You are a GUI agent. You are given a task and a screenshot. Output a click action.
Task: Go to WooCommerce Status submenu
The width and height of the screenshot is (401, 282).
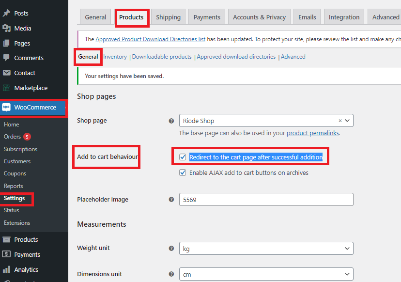coord(11,210)
